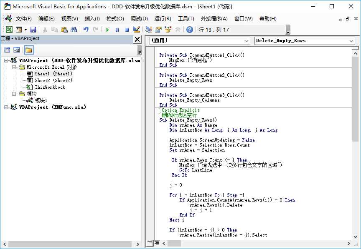Click the 'Option Explicit comment line
The width and height of the screenshot is (361, 249).
180,110
